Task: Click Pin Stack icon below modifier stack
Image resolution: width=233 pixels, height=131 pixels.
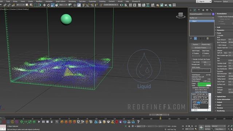Action: point(191,39)
